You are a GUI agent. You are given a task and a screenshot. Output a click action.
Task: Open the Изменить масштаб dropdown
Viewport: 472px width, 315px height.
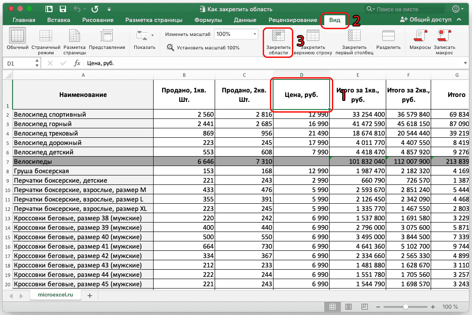tap(236, 34)
